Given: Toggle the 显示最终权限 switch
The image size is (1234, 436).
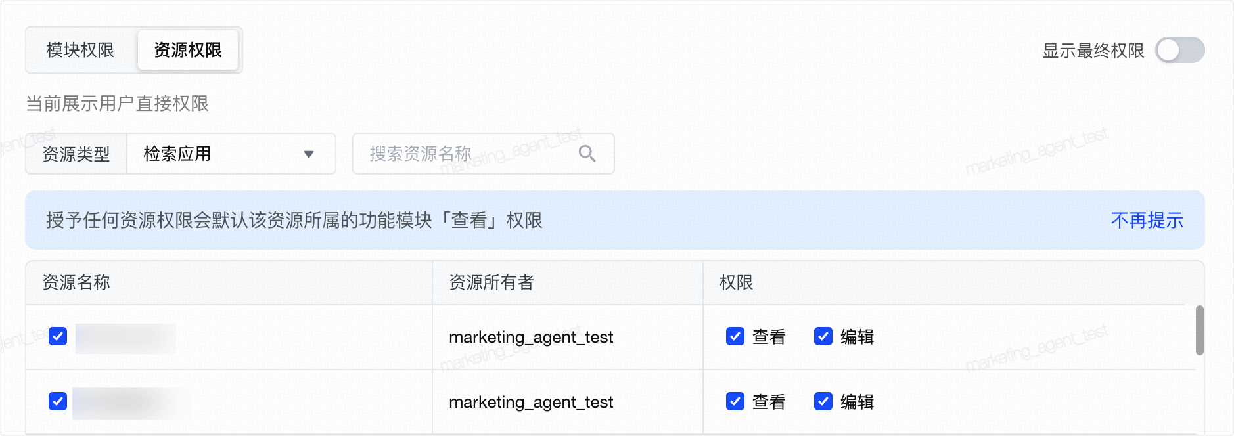Looking at the screenshot, I should click(x=1179, y=50).
